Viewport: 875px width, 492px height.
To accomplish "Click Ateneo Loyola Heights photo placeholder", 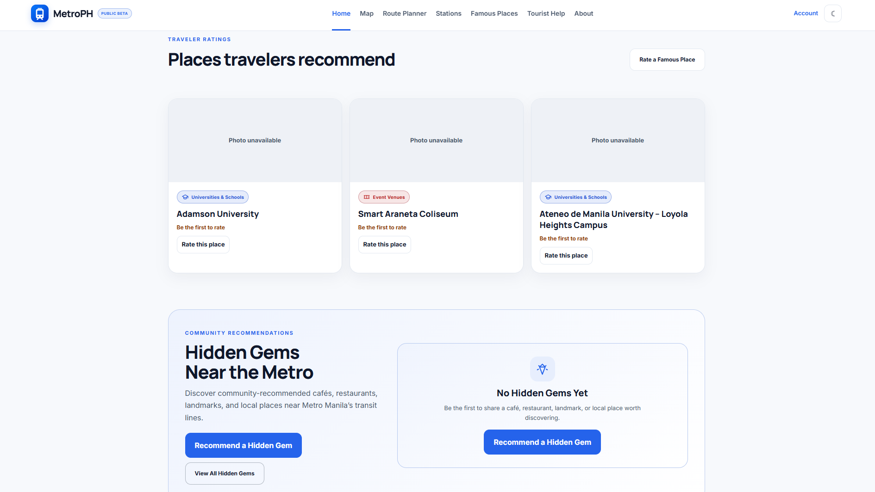I will 618,141.
